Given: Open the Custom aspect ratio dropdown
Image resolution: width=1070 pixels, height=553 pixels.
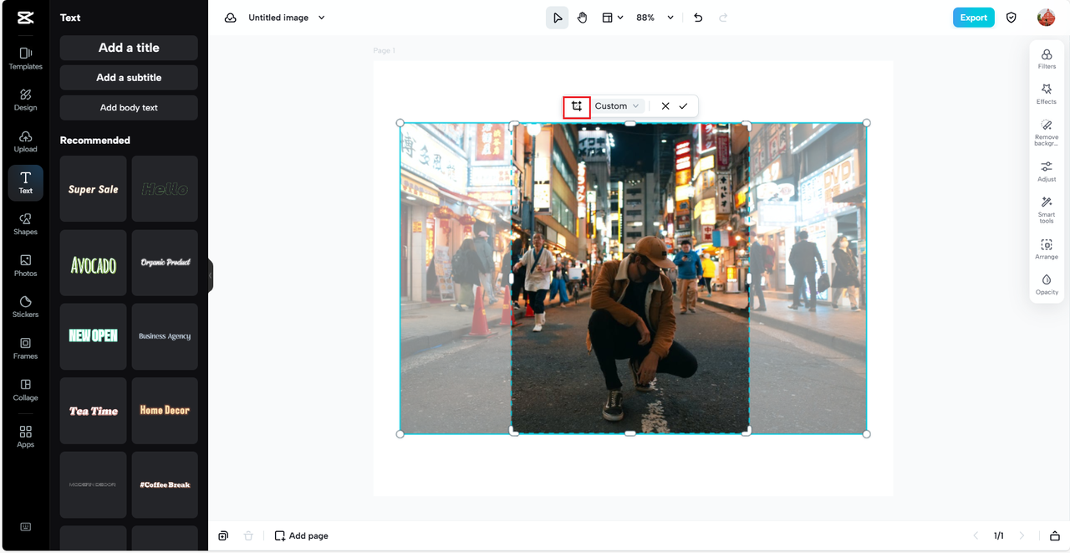Looking at the screenshot, I should tap(618, 106).
